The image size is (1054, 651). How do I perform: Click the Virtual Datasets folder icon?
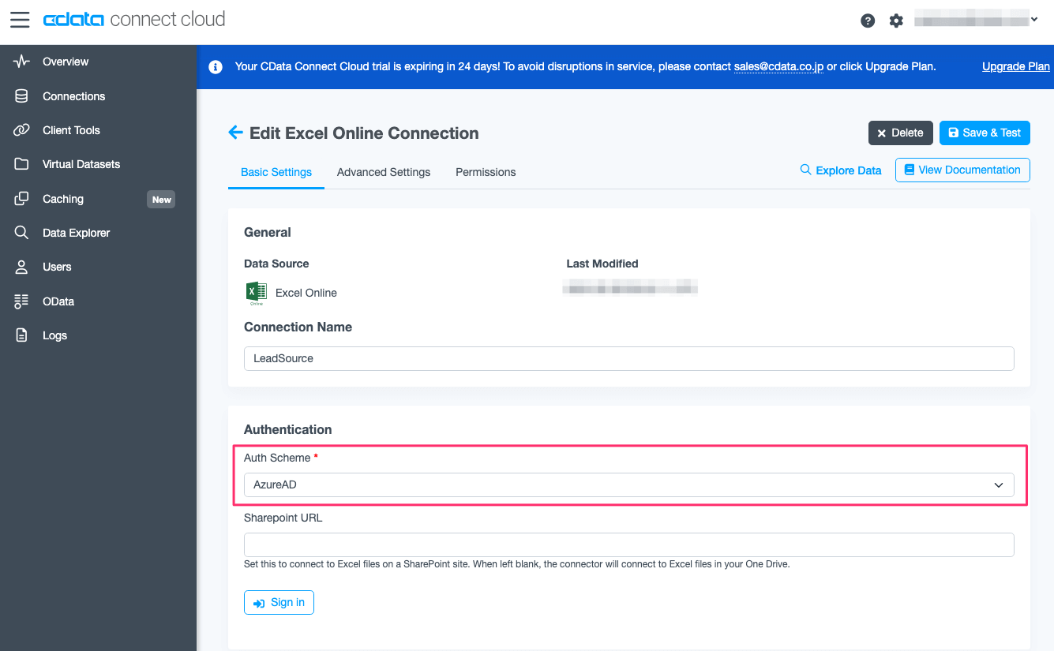coord(22,164)
